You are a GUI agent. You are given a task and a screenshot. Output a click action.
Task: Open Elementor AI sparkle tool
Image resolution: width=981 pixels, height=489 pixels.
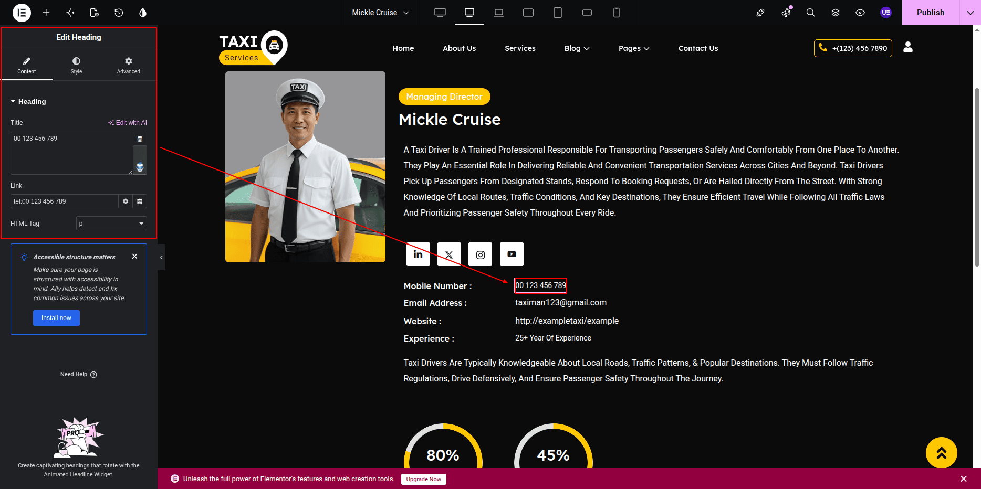tap(70, 13)
